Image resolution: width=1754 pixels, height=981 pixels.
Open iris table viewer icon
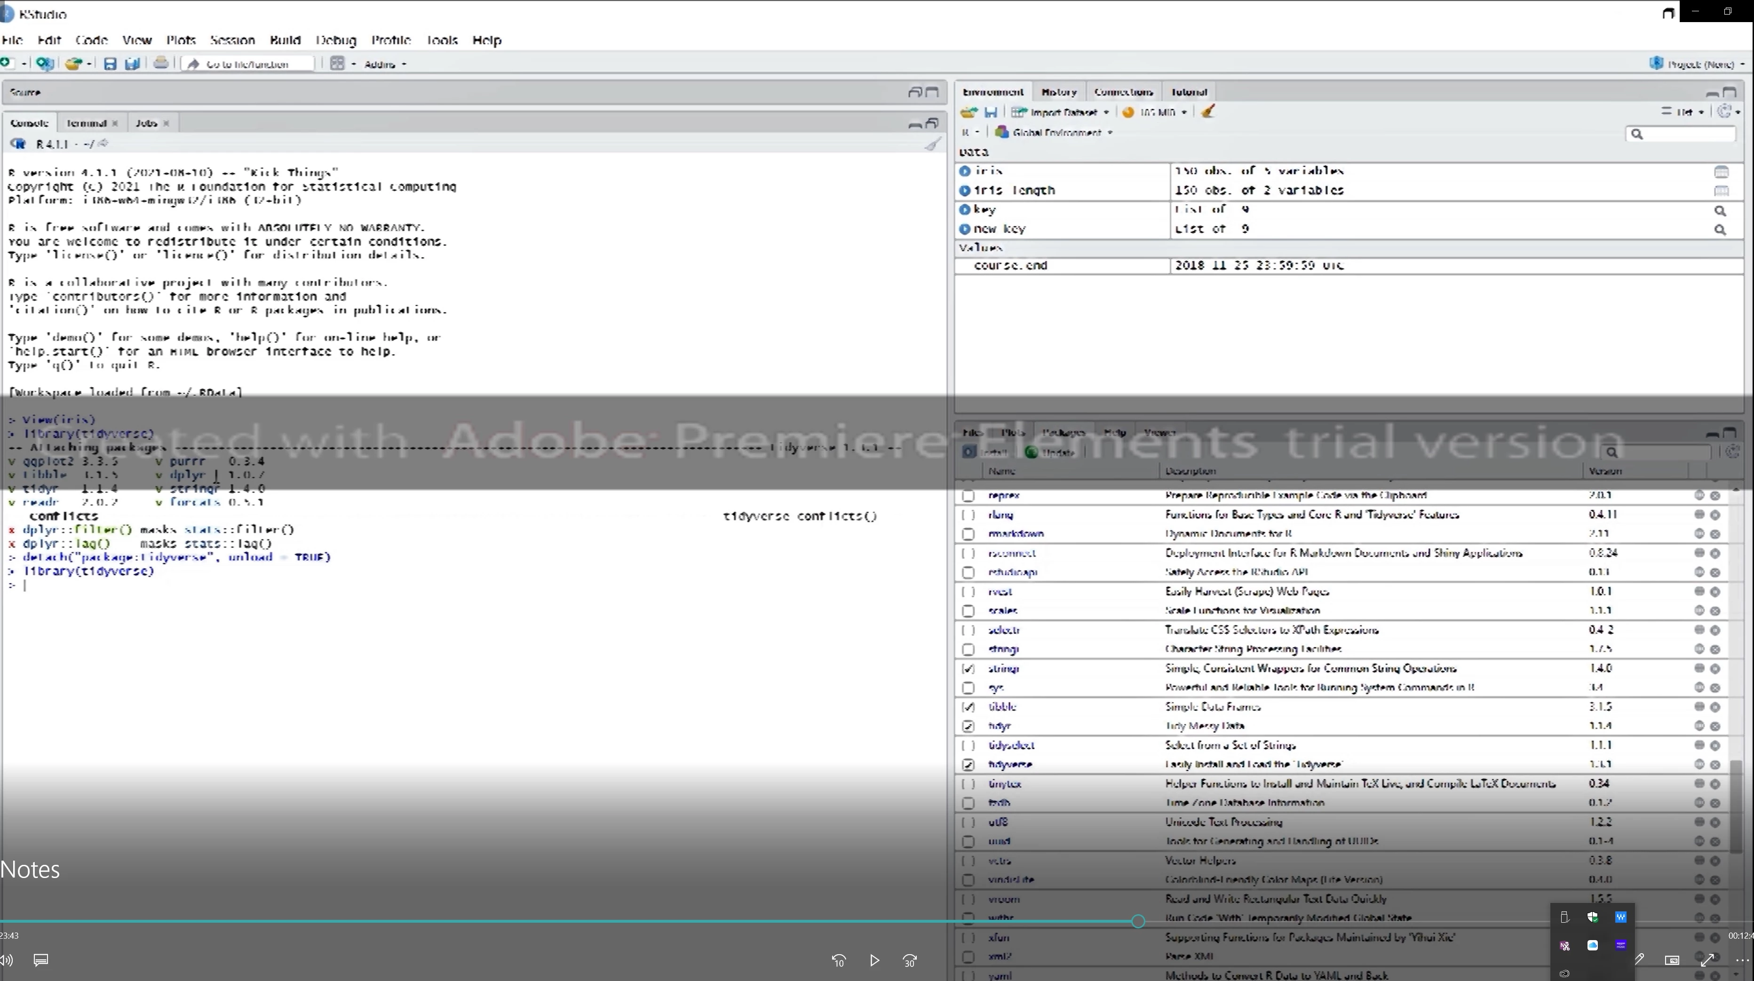click(1721, 172)
